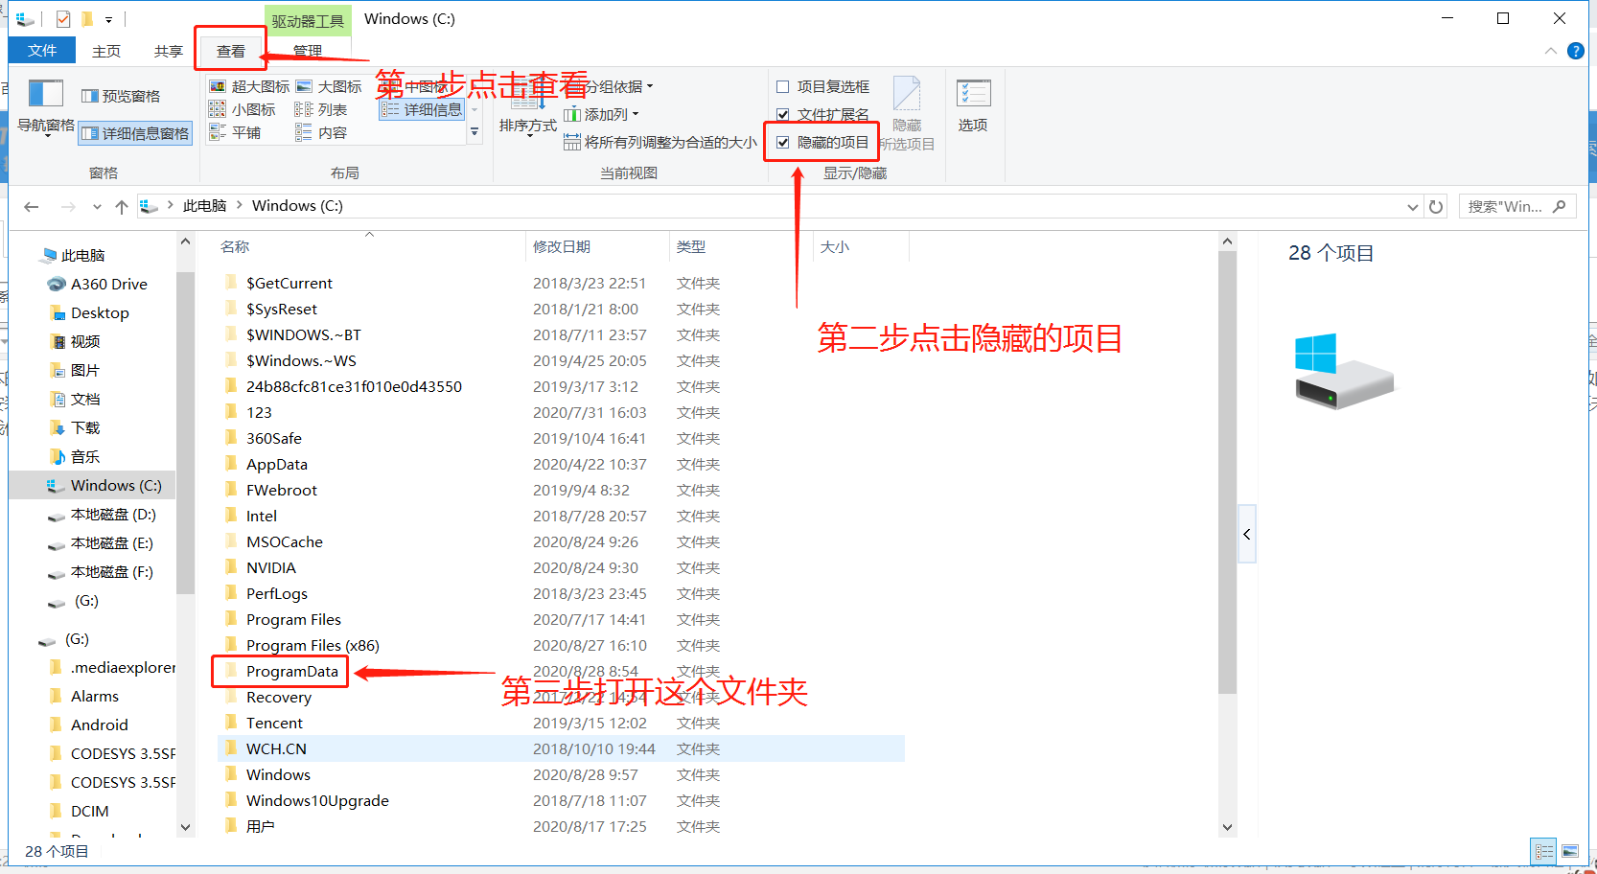Open the 管理 drive tools tab

pyautogui.click(x=308, y=51)
